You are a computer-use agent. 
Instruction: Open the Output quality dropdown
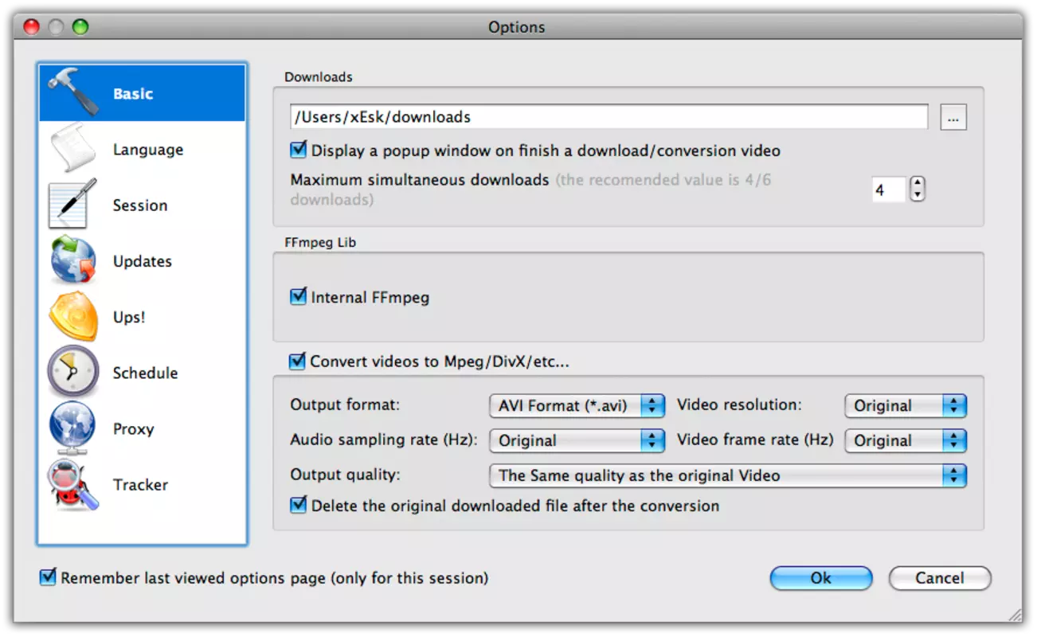point(728,475)
